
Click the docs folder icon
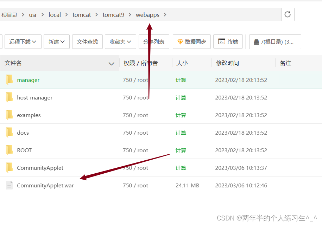tap(9, 133)
